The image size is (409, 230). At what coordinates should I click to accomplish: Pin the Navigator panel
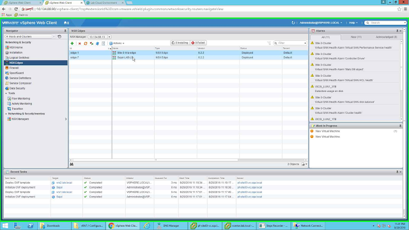tap(65, 31)
